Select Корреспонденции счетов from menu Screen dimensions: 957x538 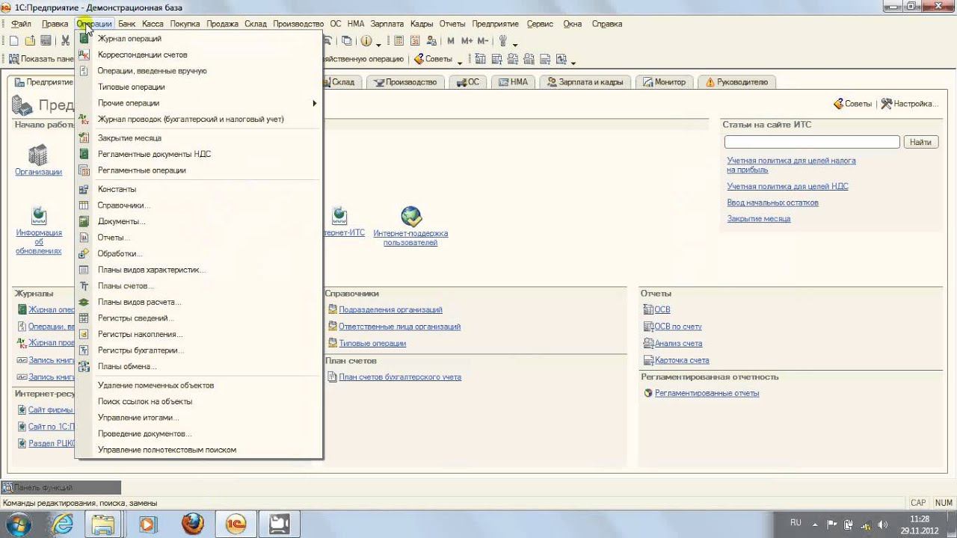pyautogui.click(x=199, y=55)
